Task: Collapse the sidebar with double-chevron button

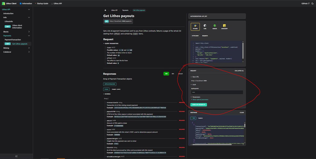Action: 16,156
